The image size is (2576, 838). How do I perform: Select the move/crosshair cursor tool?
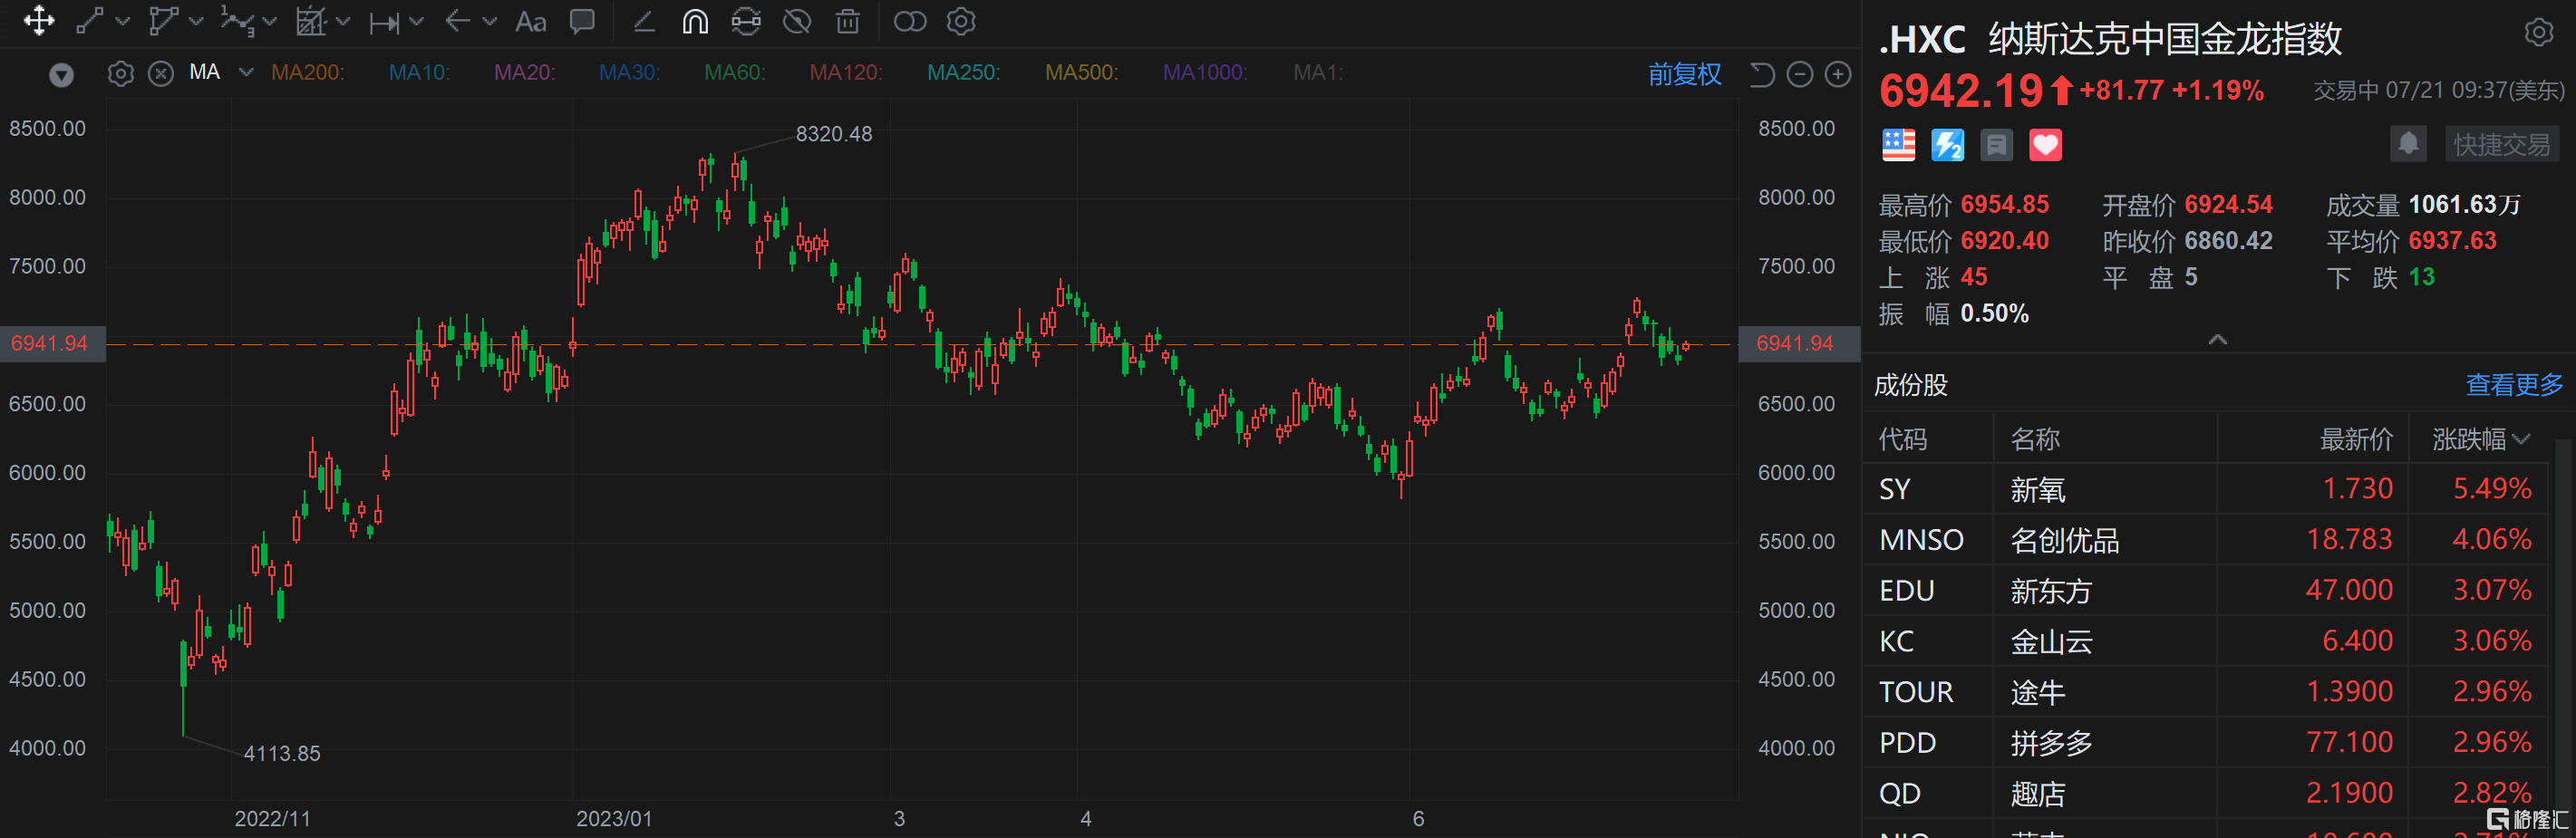click(39, 21)
